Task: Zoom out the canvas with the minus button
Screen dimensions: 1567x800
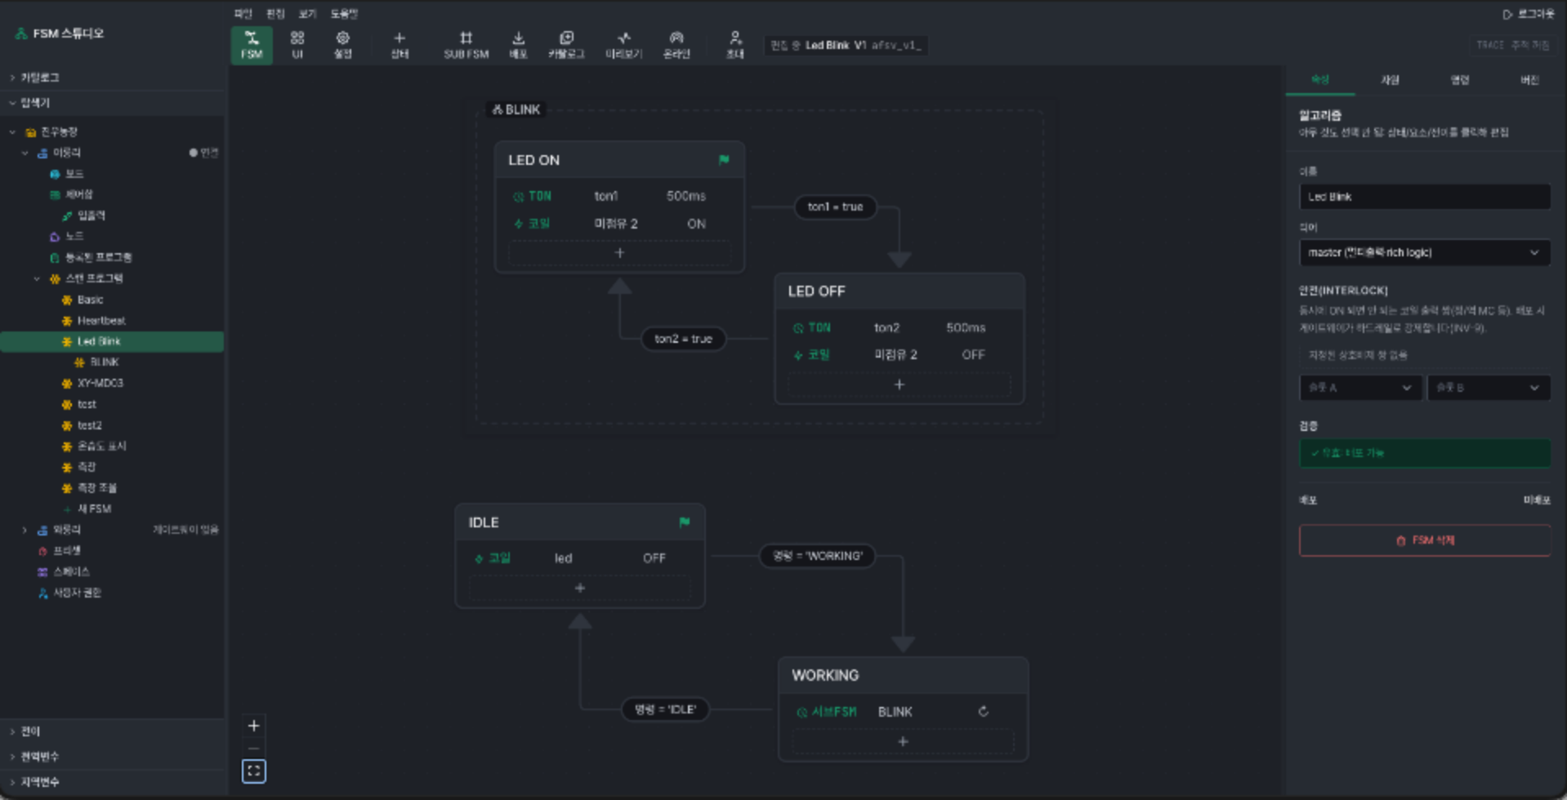Action: tap(254, 749)
